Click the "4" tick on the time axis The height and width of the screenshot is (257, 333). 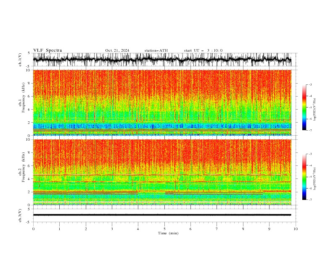138,229
